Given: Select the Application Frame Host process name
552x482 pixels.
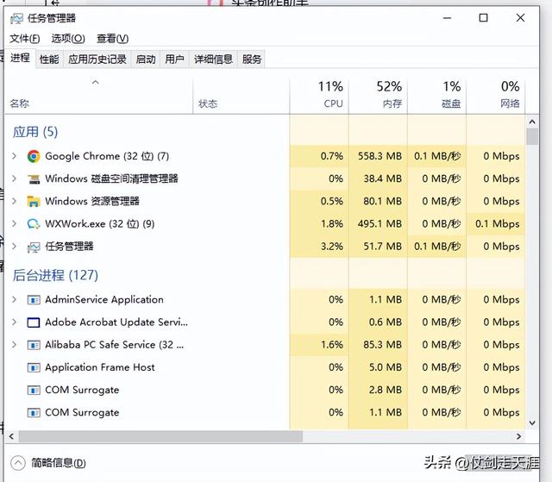Looking at the screenshot, I should point(100,367).
